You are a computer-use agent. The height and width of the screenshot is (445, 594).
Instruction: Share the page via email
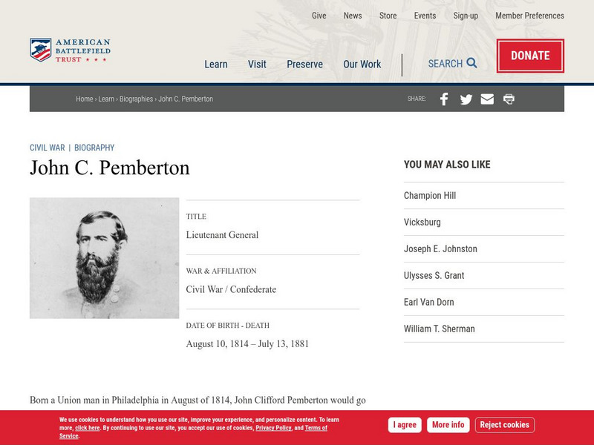(487, 98)
